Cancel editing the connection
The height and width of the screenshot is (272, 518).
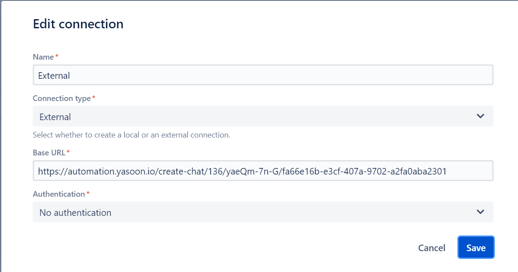[432, 247]
